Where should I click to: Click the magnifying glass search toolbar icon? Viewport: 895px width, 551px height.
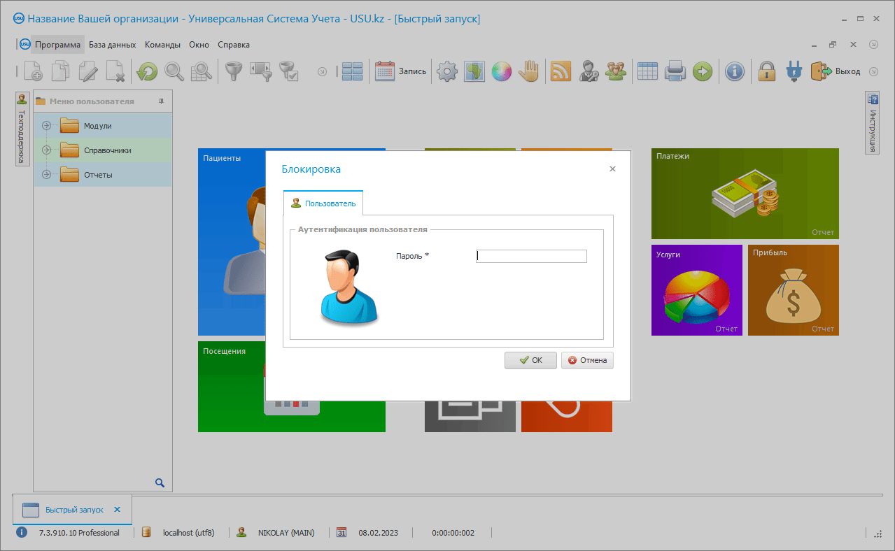pos(174,71)
